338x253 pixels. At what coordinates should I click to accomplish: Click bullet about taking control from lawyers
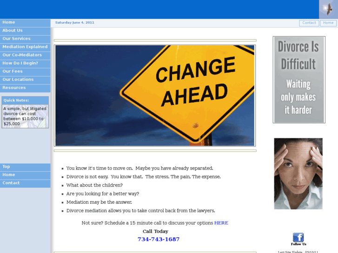pyautogui.click(x=141, y=211)
